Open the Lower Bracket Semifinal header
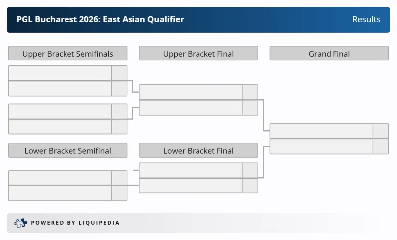 [x=67, y=151]
